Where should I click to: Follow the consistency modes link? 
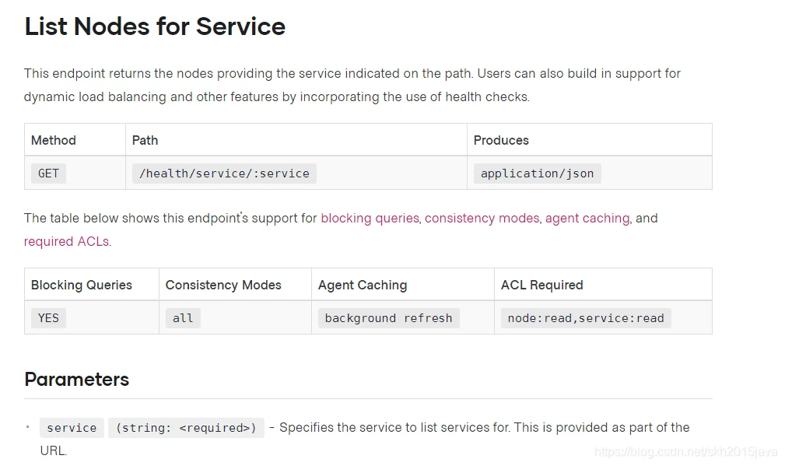[x=482, y=219]
